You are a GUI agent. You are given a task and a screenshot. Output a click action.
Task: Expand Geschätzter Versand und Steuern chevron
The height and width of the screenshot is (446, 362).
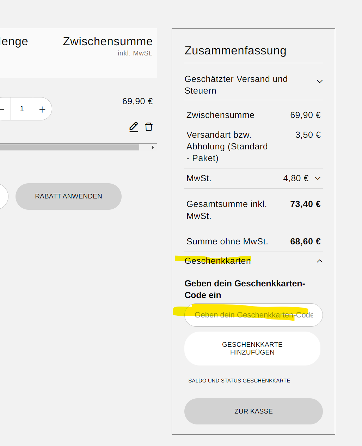coord(319,82)
